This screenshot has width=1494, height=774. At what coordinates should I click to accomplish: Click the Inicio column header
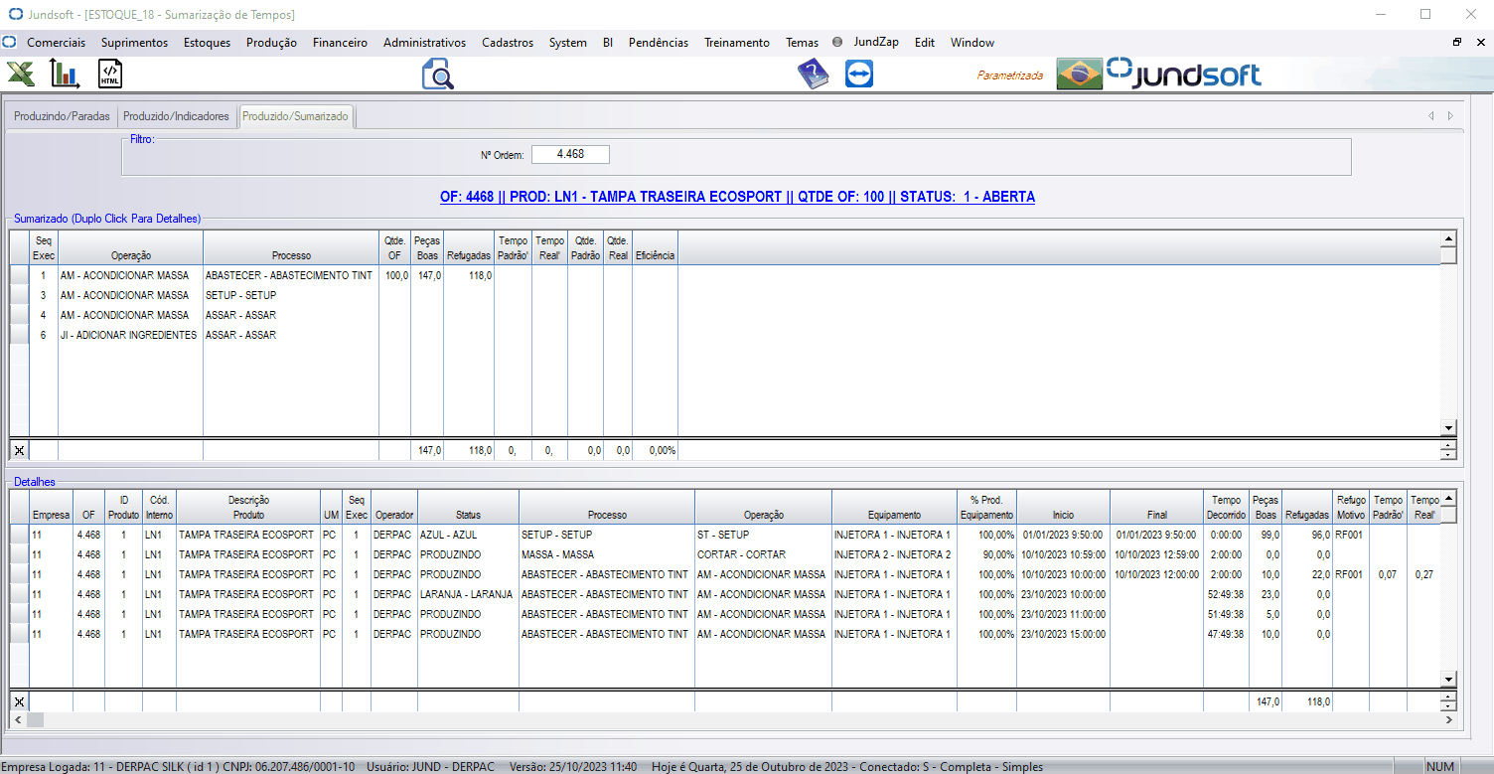coord(1063,507)
